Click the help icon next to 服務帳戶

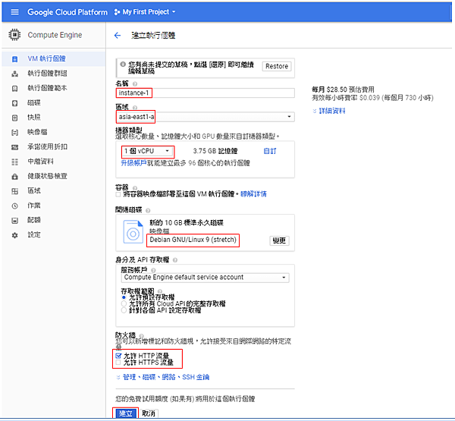tap(153, 270)
